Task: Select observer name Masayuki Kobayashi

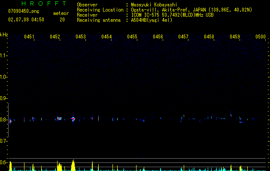Action: point(154,5)
